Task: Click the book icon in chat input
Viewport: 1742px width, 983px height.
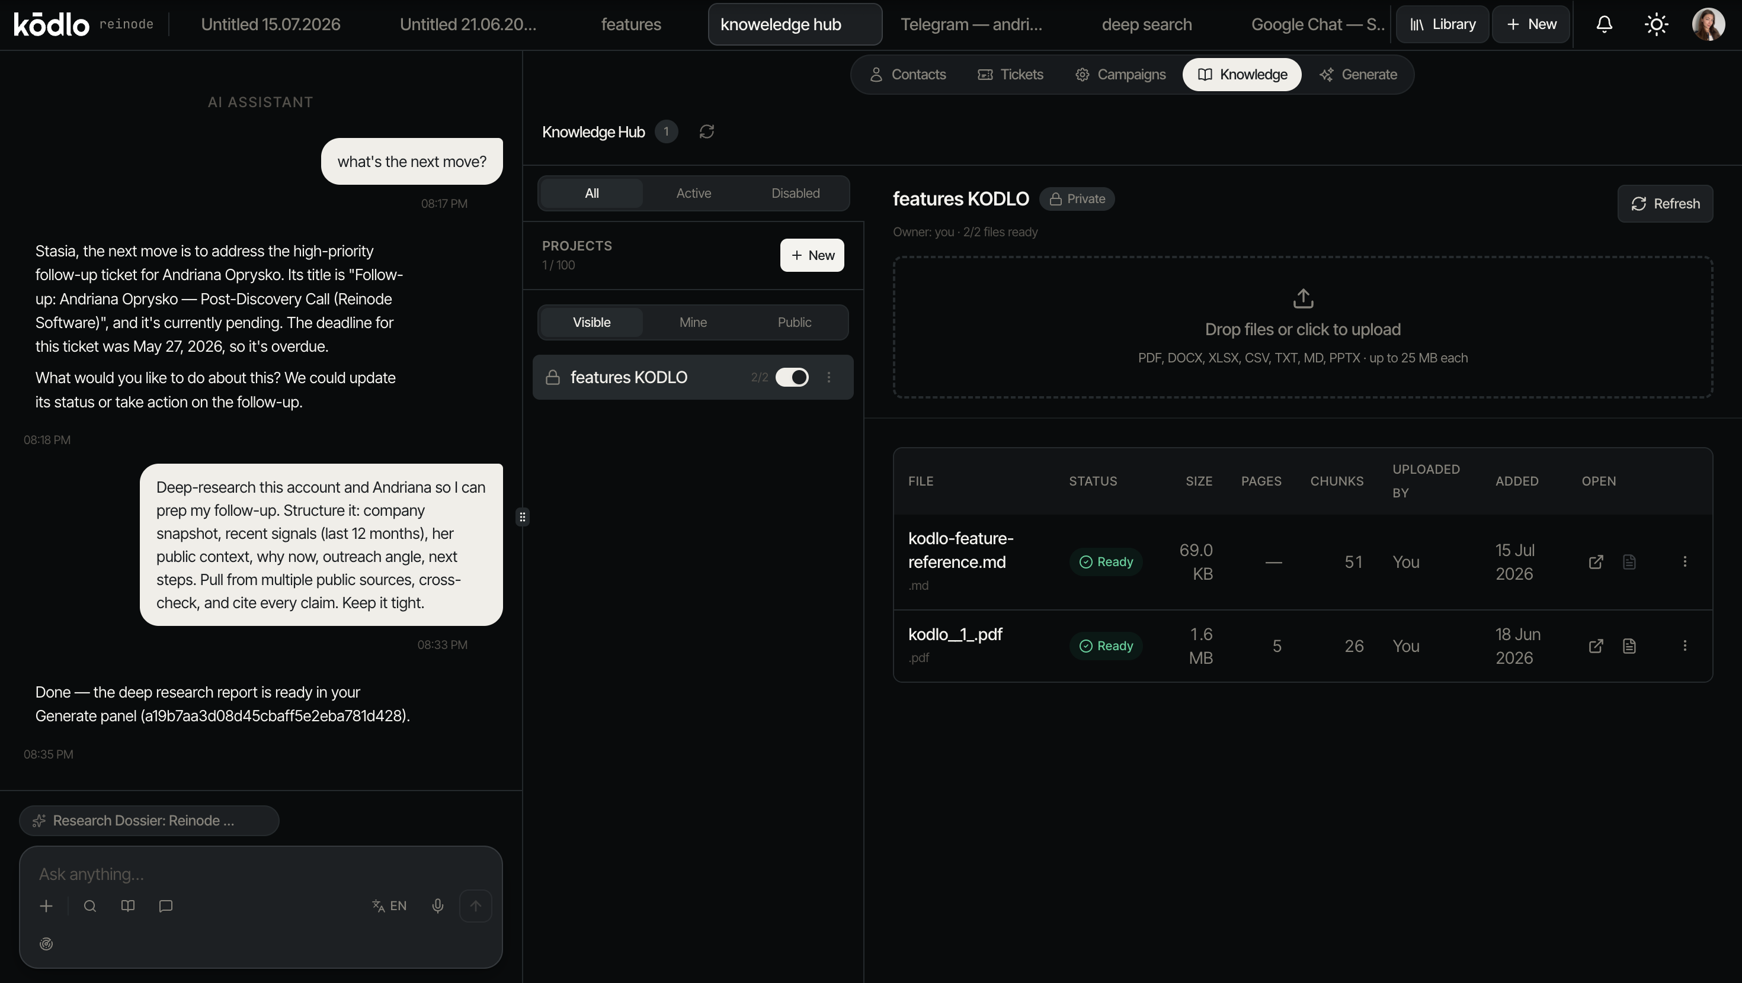Action: (128, 906)
